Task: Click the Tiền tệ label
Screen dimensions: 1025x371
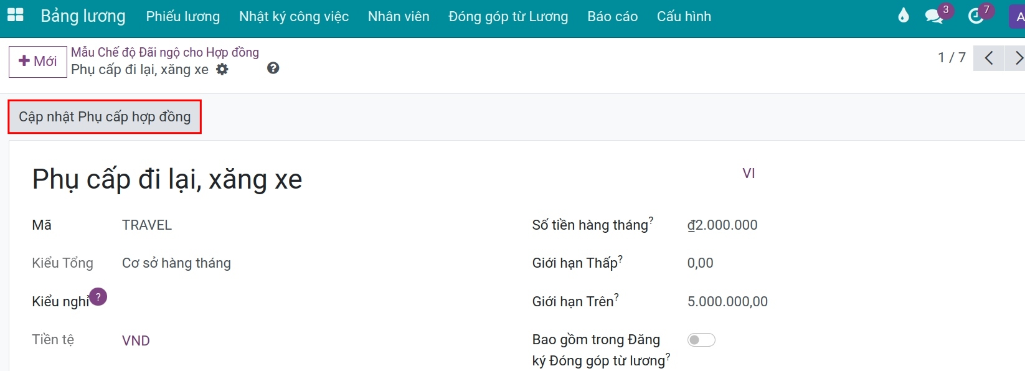Action: point(53,340)
